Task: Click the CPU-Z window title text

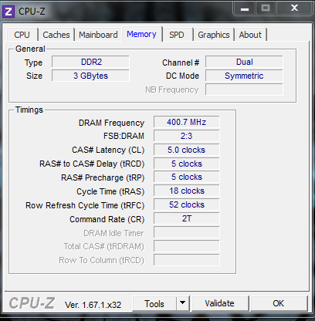Action: 32,12
